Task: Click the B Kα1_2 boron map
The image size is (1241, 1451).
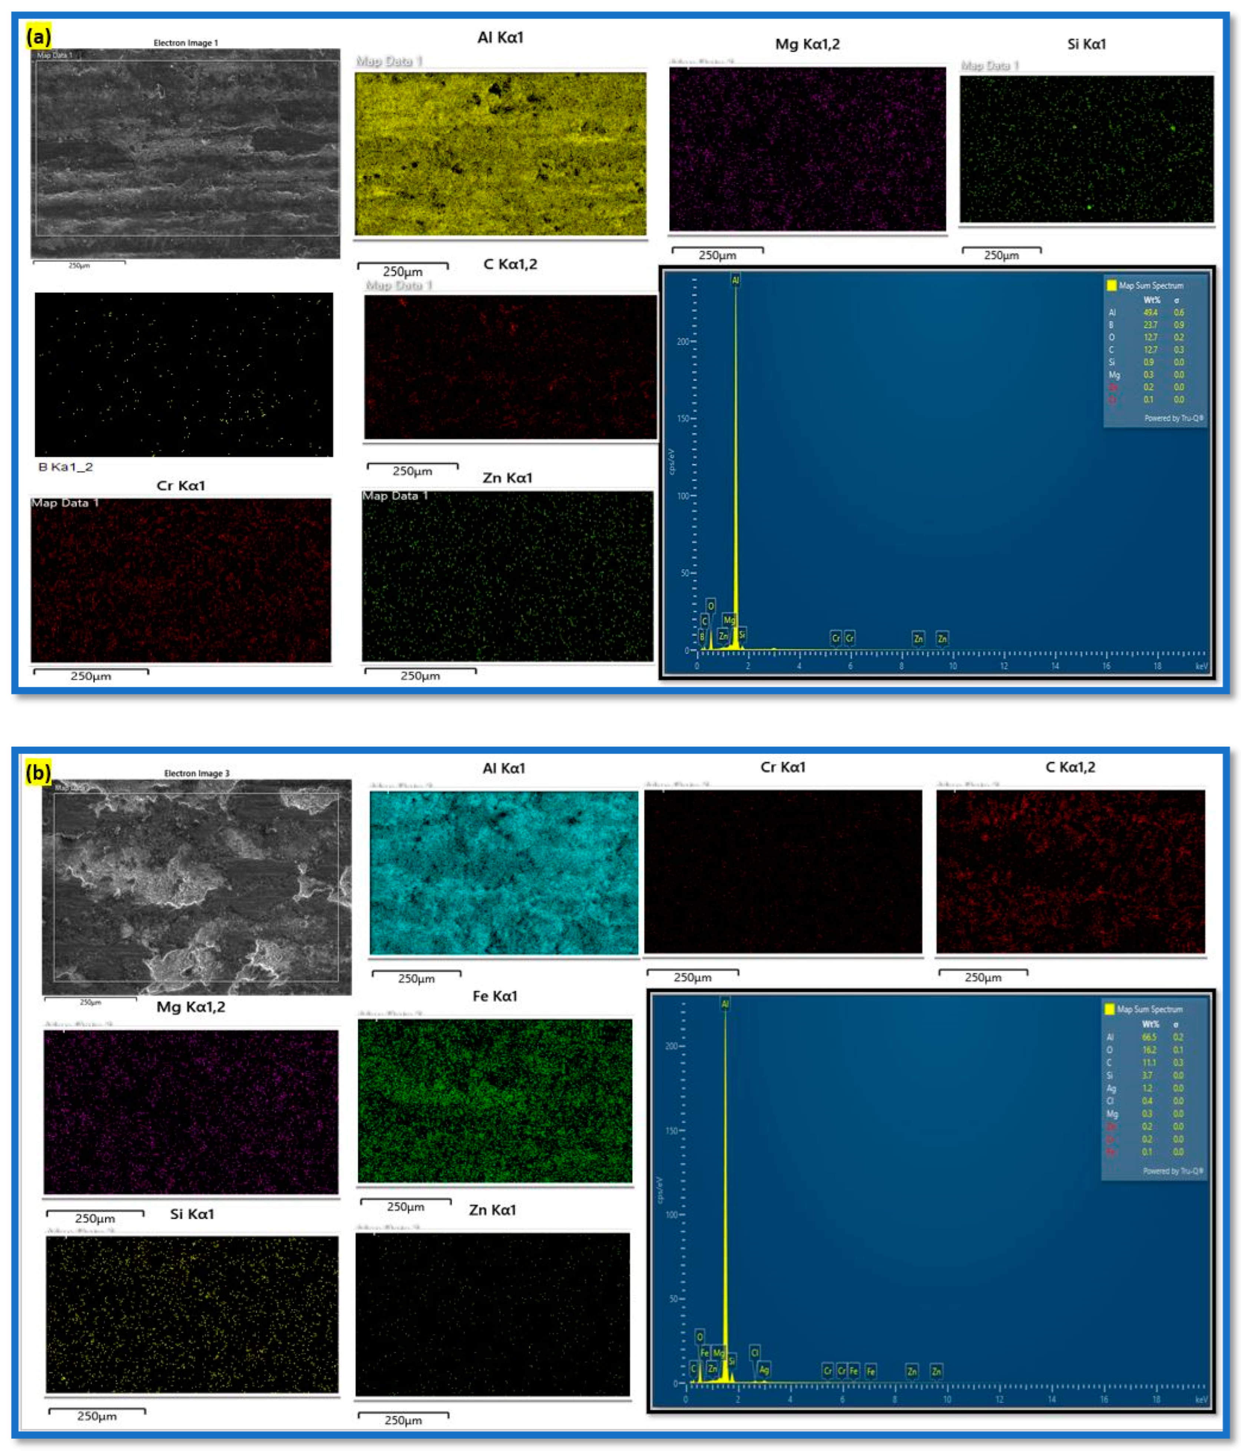Action: point(183,375)
